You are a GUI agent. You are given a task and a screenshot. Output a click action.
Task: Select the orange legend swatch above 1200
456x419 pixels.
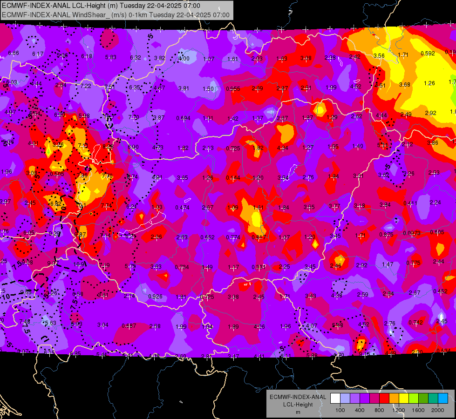[394, 399]
